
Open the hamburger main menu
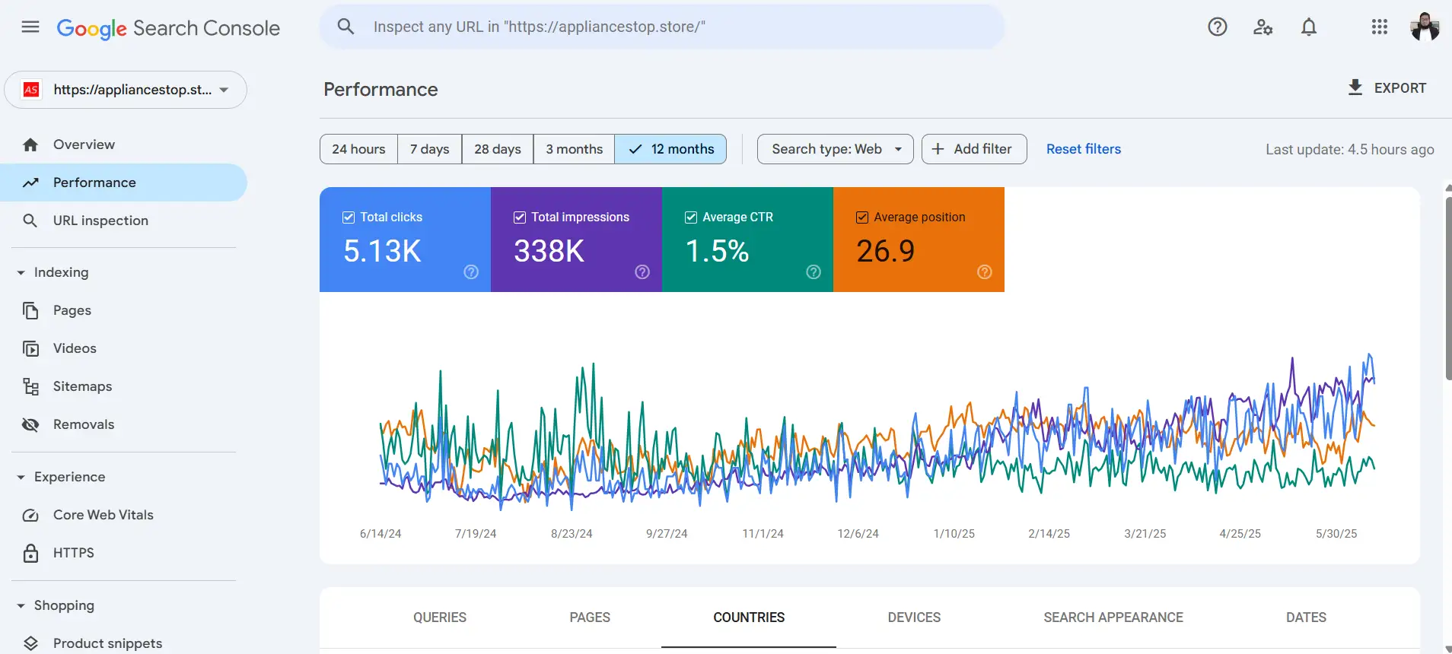pyautogui.click(x=30, y=27)
